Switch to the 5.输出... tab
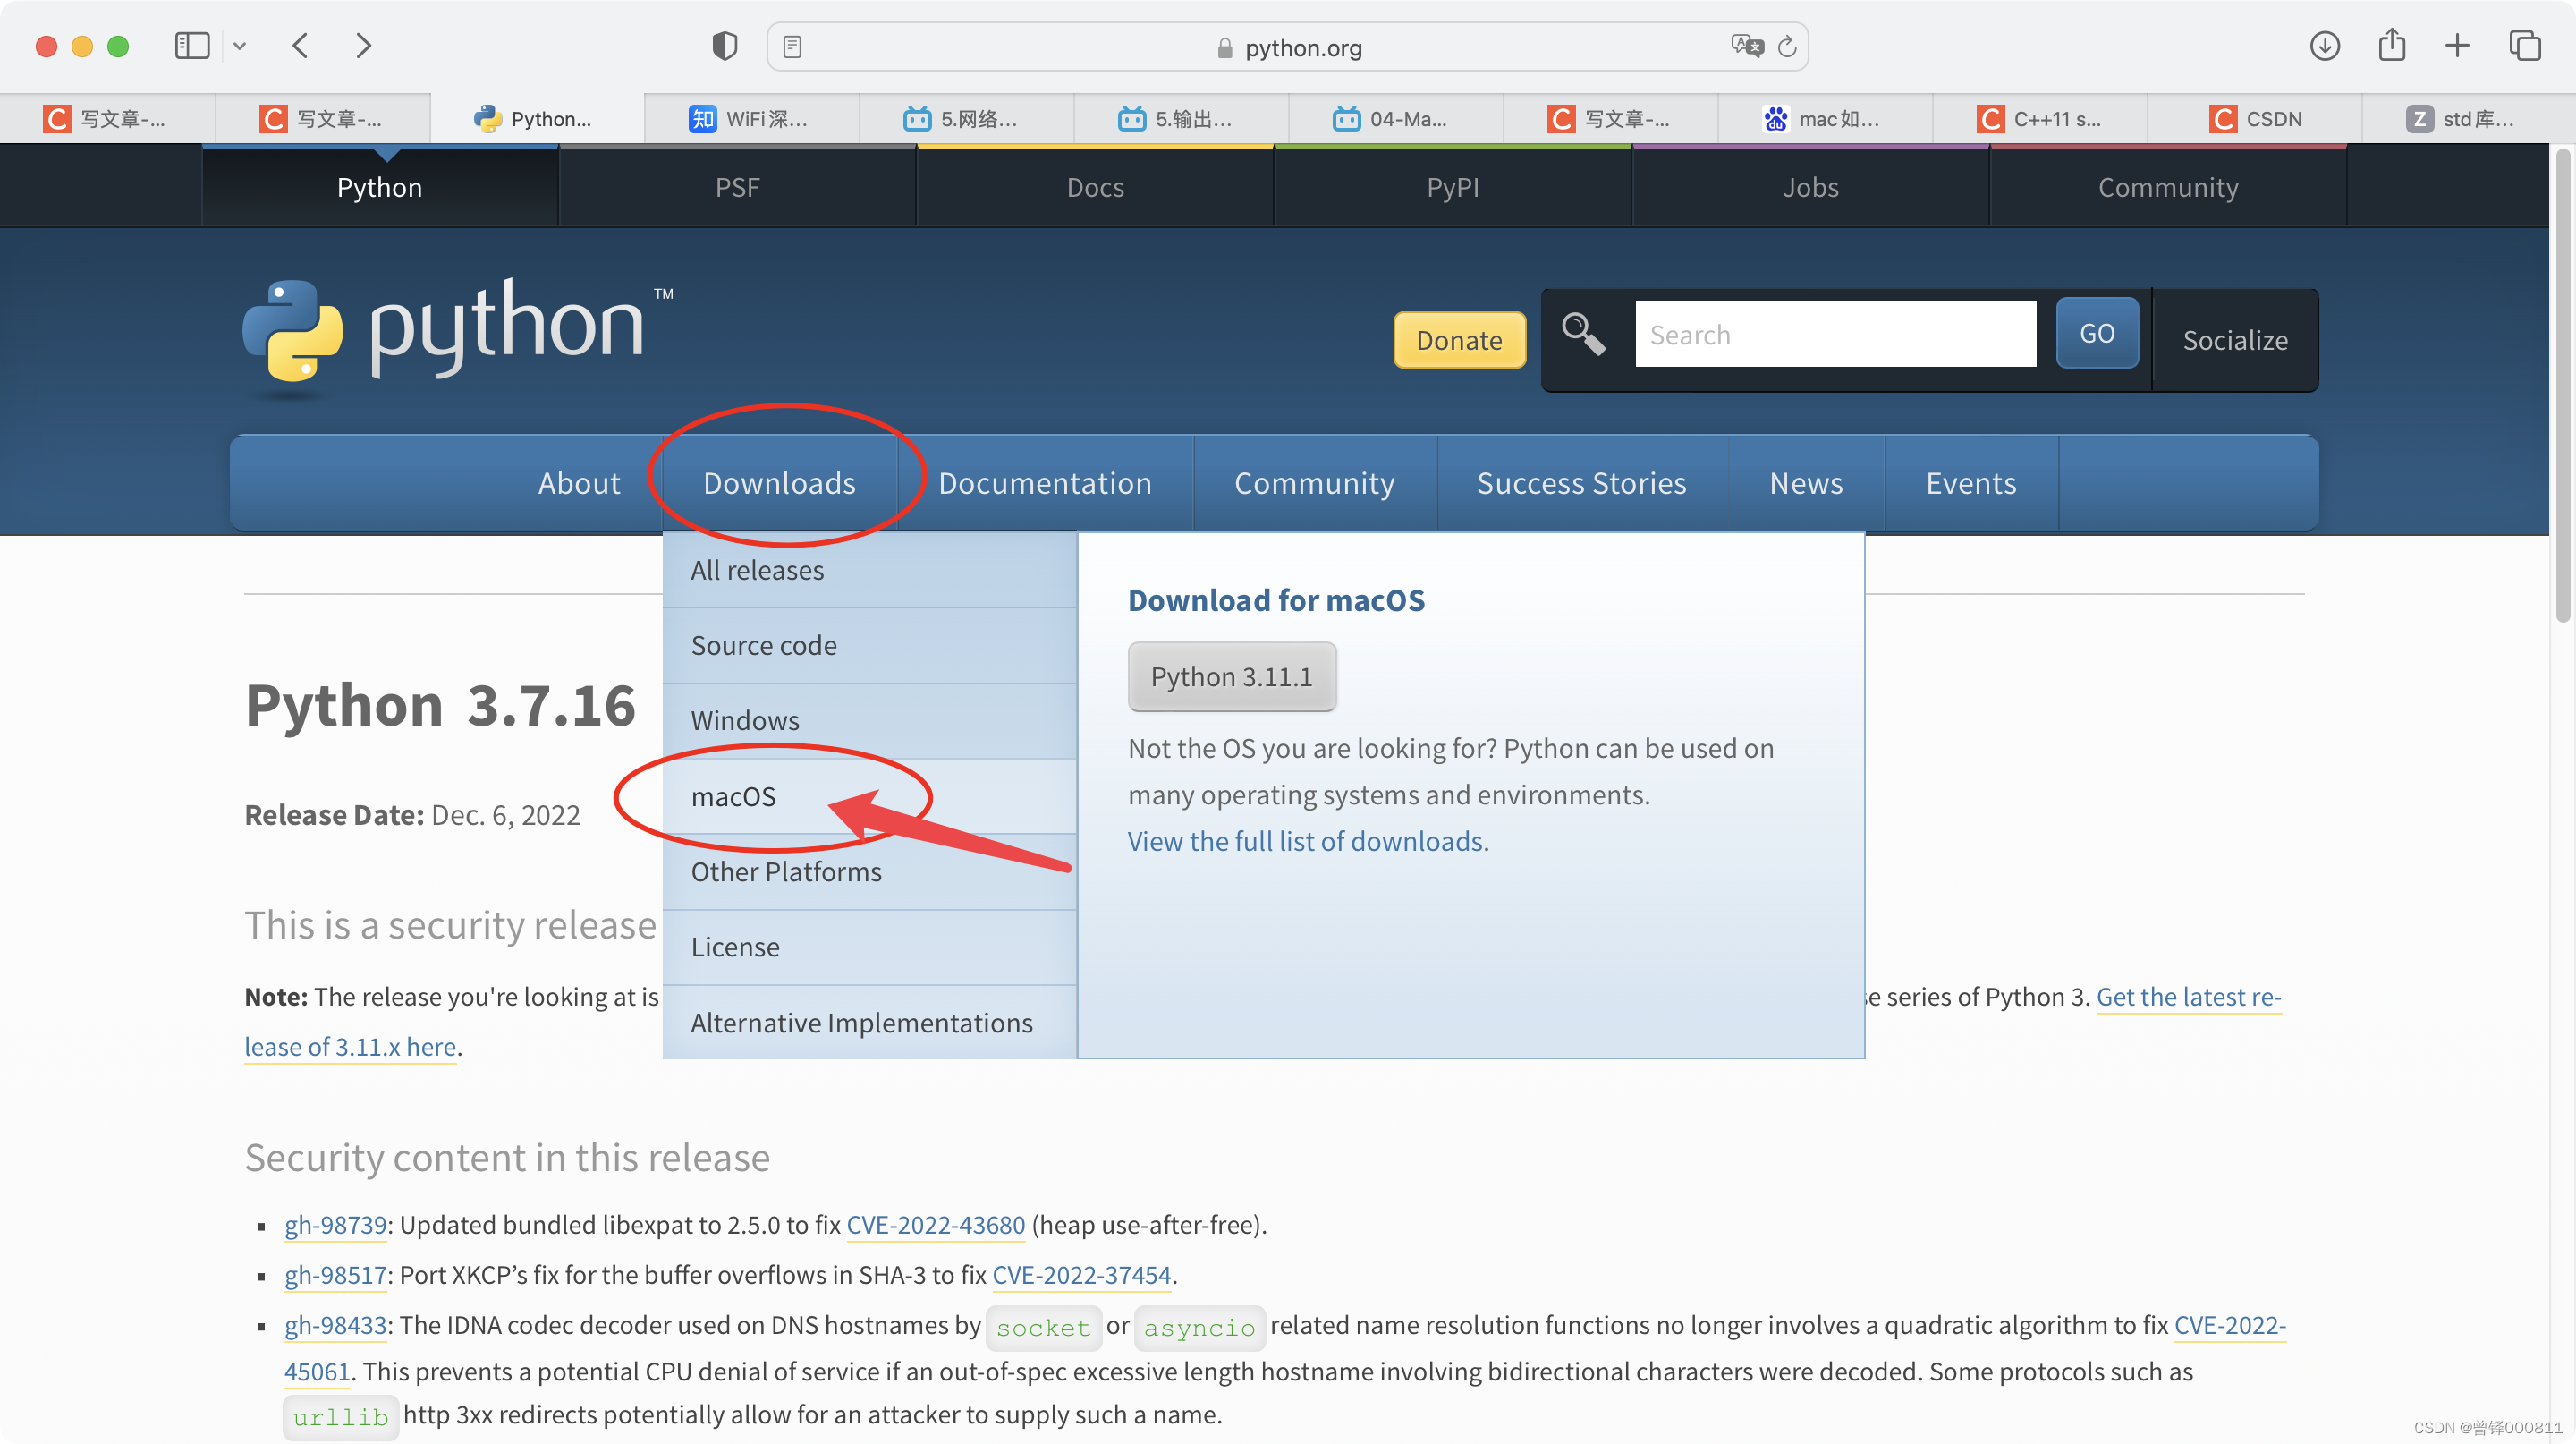Screen dimensions: 2576x1444 coord(1181,119)
